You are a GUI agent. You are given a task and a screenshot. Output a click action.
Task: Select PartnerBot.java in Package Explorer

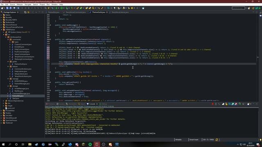tap(18, 96)
